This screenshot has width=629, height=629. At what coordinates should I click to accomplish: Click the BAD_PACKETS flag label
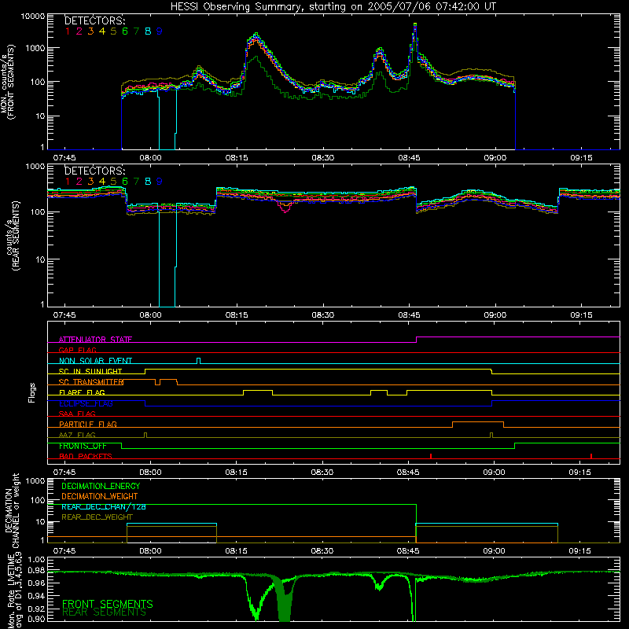pos(86,457)
